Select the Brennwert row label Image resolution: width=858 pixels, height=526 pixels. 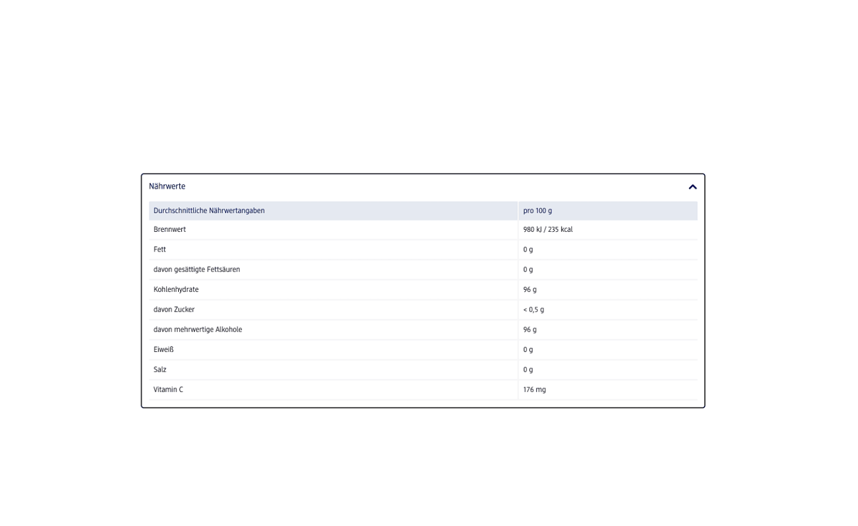click(170, 229)
